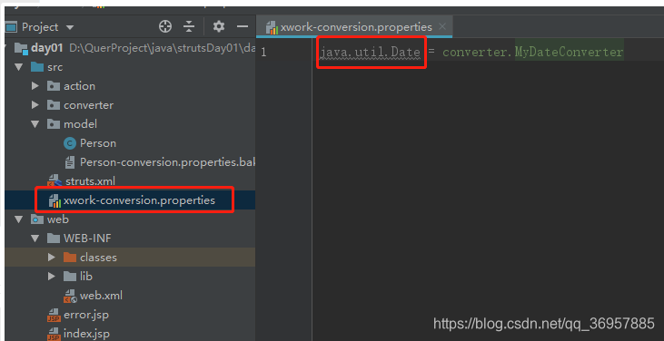Click the orange classes folder icon
The width and height of the screenshot is (664, 341).
[69, 258]
